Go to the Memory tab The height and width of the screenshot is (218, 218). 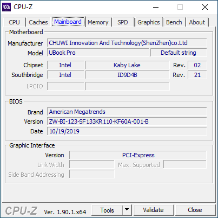click(98, 22)
